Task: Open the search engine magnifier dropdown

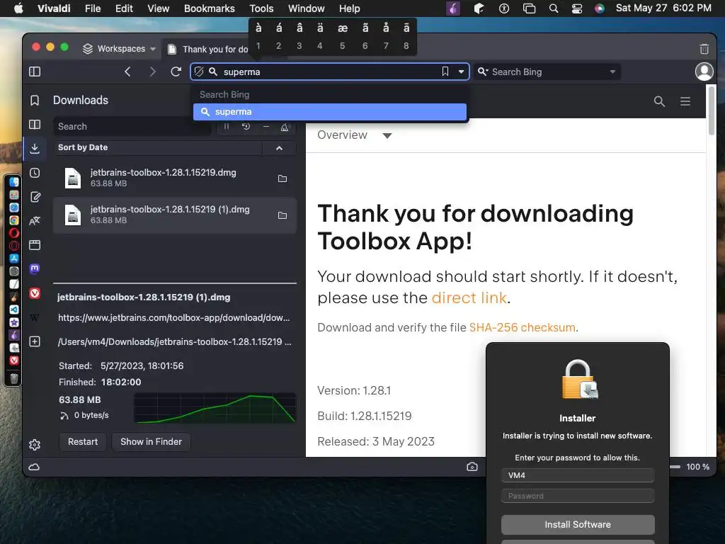Action: click(x=483, y=72)
